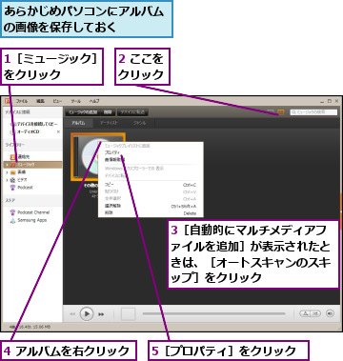Select Podcast in the library list

coord(25,188)
